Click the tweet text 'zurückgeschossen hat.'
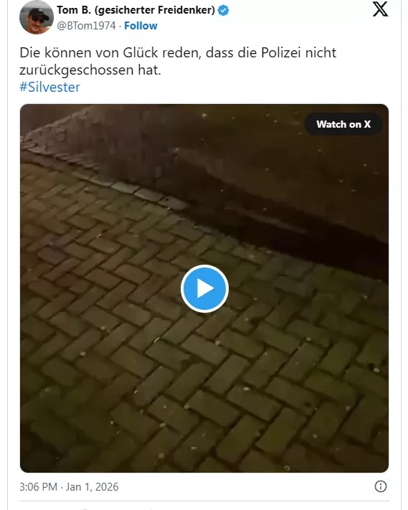 [x=90, y=70]
